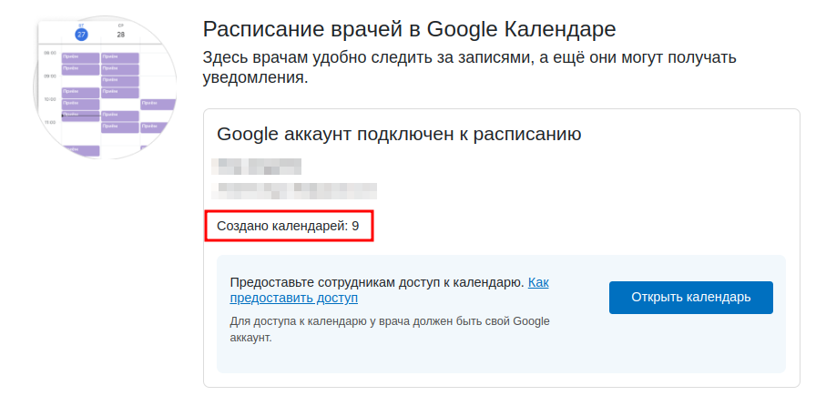Click the 11:00 time label
826x406 pixels.
tap(50, 123)
